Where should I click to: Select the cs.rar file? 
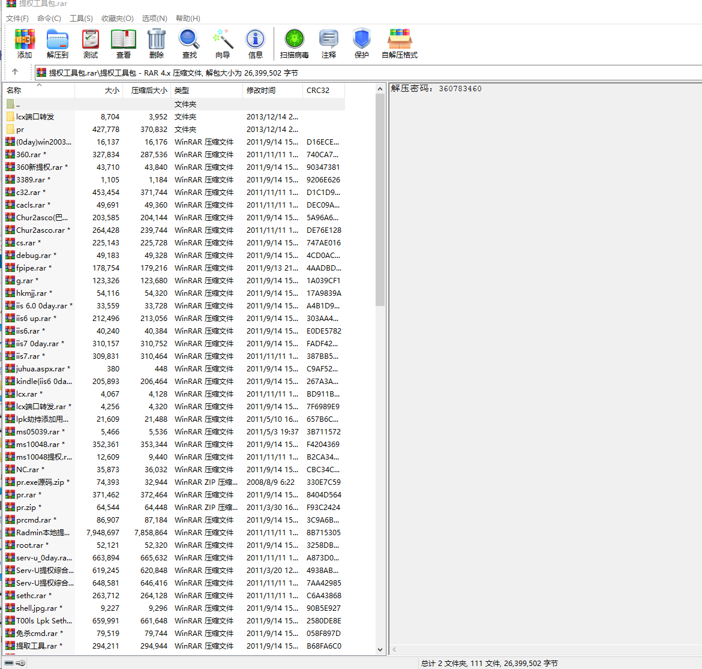click(x=175, y=243)
